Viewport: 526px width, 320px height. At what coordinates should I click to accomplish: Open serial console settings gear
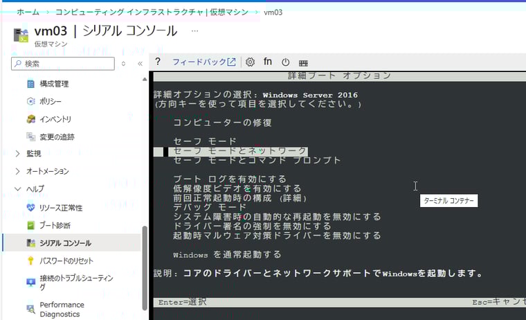[x=250, y=62]
